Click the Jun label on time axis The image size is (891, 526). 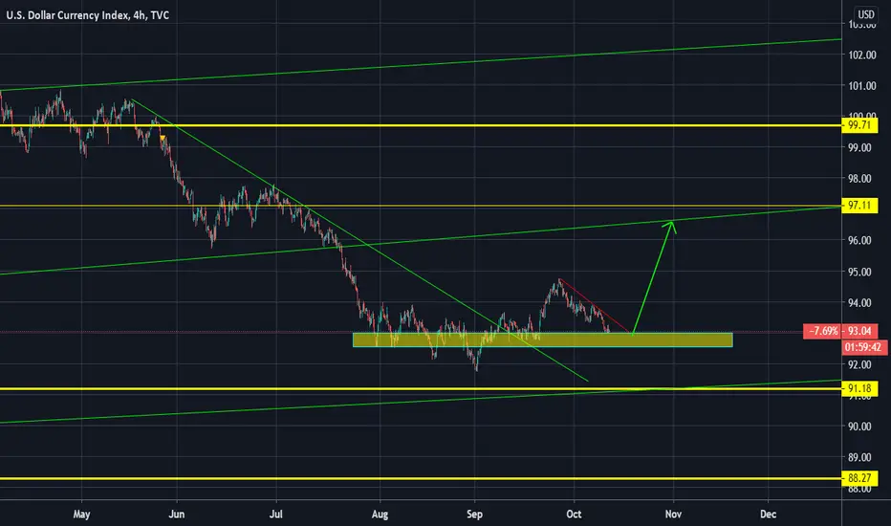[177, 515]
